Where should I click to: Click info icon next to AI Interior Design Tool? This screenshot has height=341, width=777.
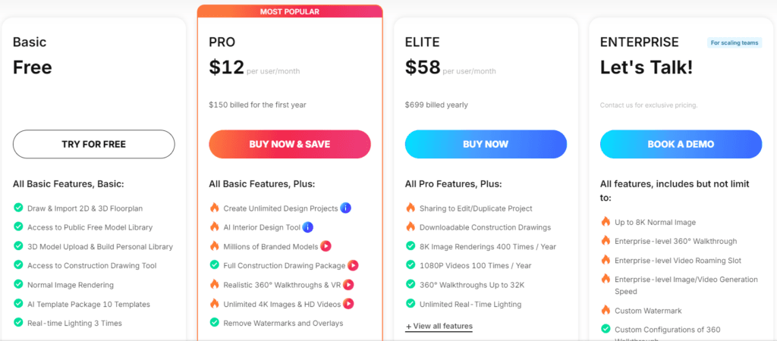308,227
